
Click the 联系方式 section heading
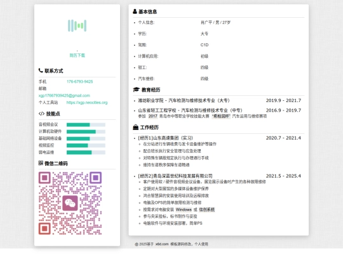(x=54, y=71)
